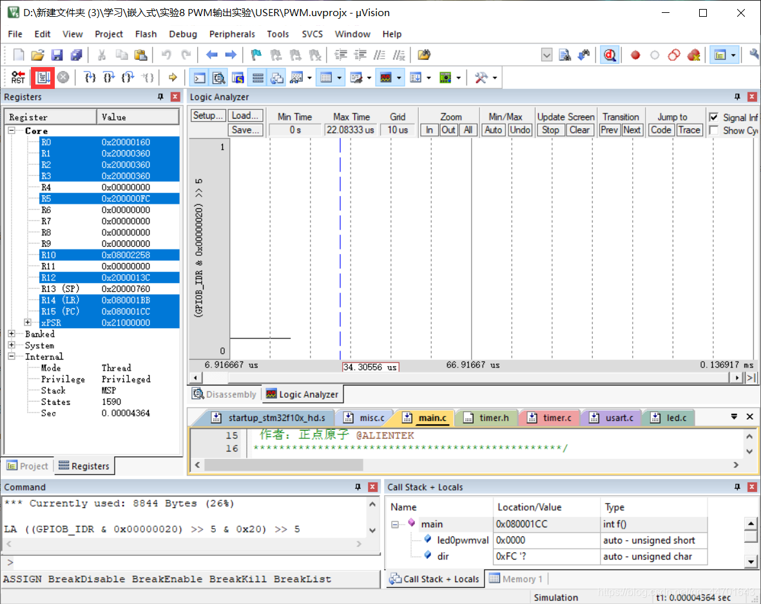Collapse the Core register group
Image resolution: width=761 pixels, height=604 pixels.
pyautogui.click(x=12, y=131)
